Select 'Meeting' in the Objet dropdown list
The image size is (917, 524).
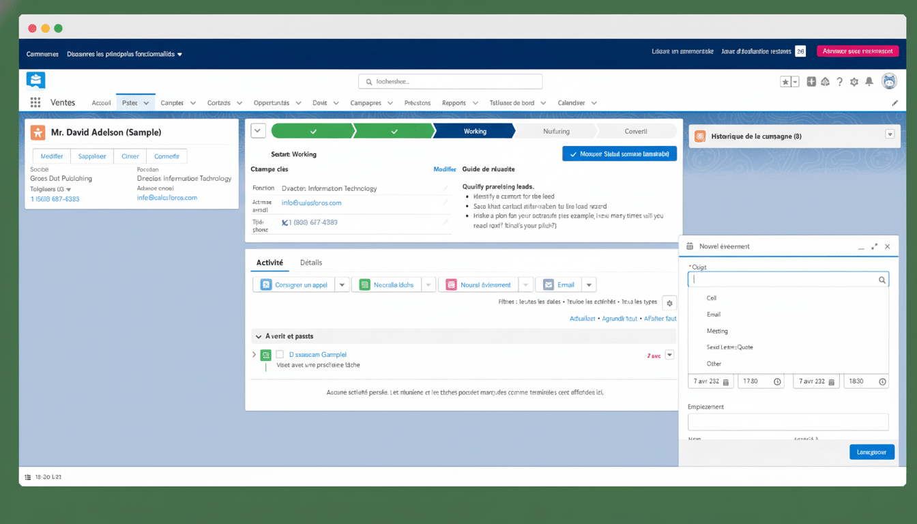click(716, 330)
